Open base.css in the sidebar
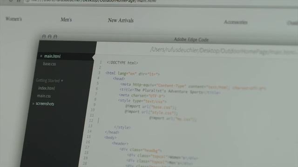Screen dimensions: 298x167 coord(49,64)
